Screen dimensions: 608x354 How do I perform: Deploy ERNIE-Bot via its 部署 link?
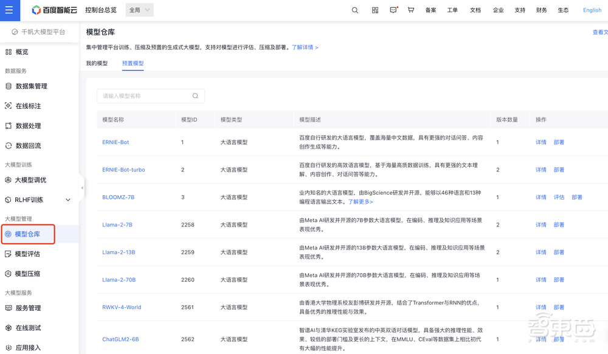(x=558, y=142)
